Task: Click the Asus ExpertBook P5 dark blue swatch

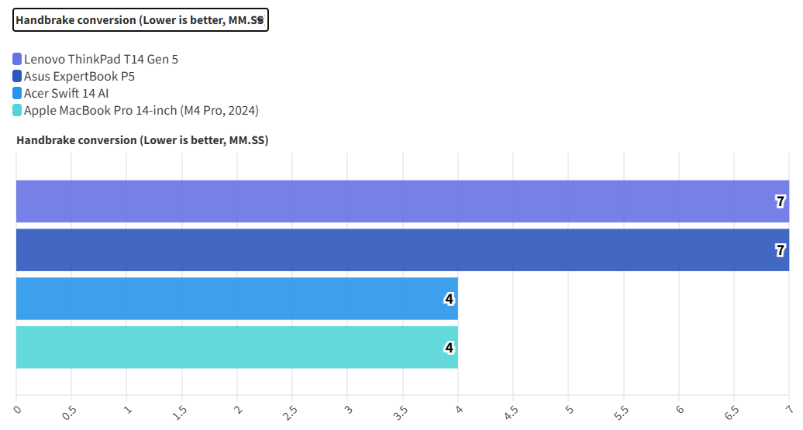Action: pos(17,76)
